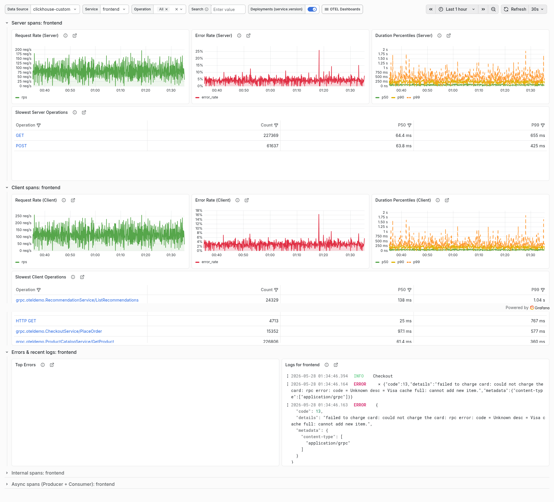Open Duration Percentiles (Client) external link icon
554x502 pixels.
click(x=447, y=200)
